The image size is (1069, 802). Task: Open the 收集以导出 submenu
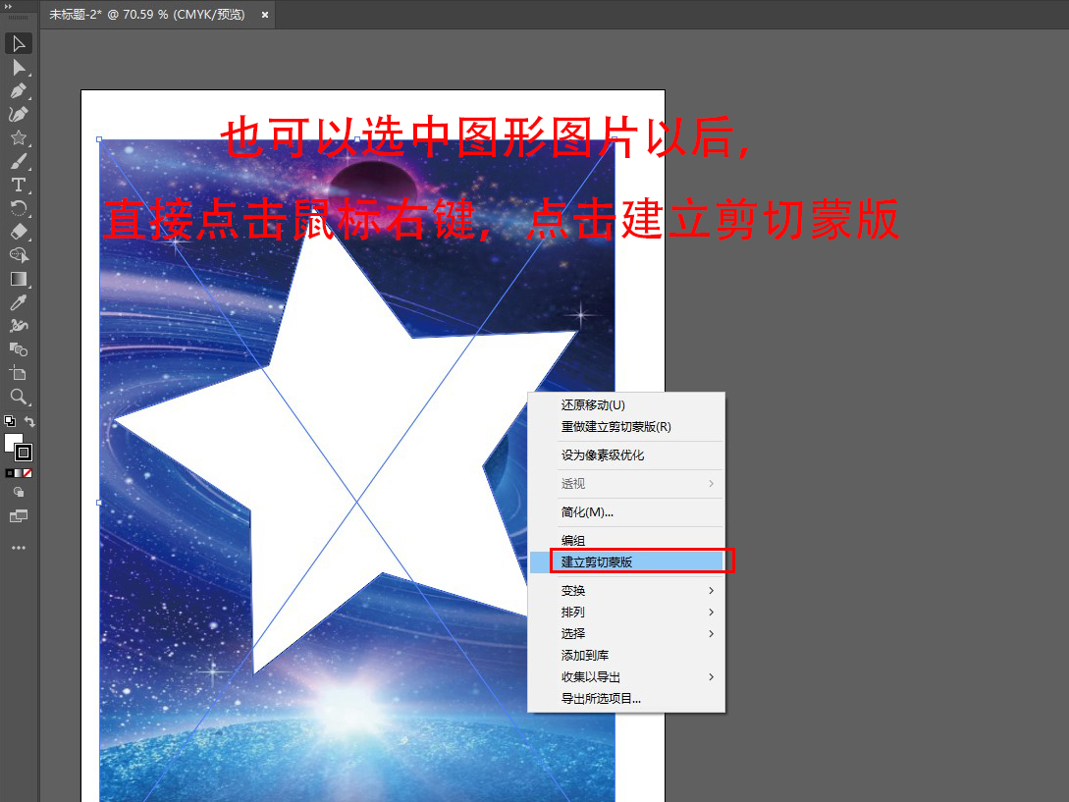pyautogui.click(x=637, y=677)
